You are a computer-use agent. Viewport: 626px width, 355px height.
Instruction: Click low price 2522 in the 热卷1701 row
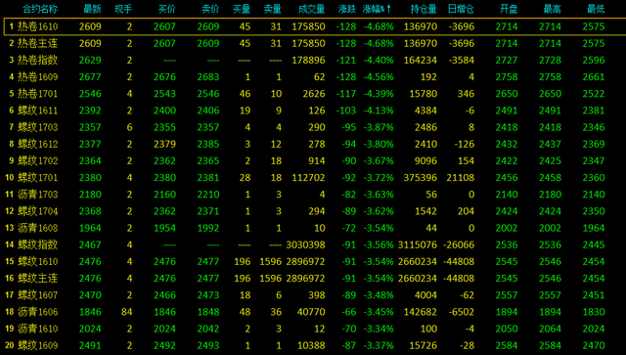pyautogui.click(x=594, y=94)
